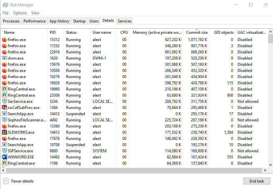273x189 pixels.
Task: Switch to the Processes tab
Action: coord(11,21)
